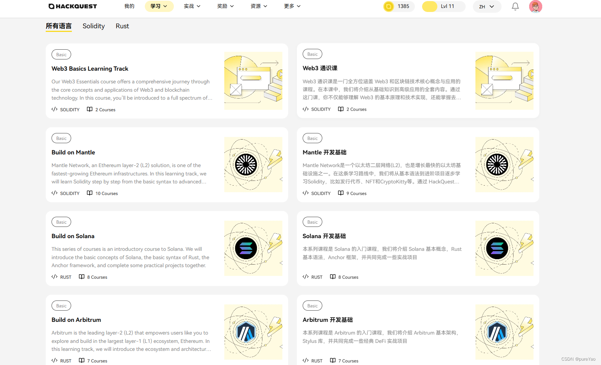Click the book icon on Build on Solana
Image resolution: width=601 pixels, height=365 pixels.
pyautogui.click(x=82, y=277)
